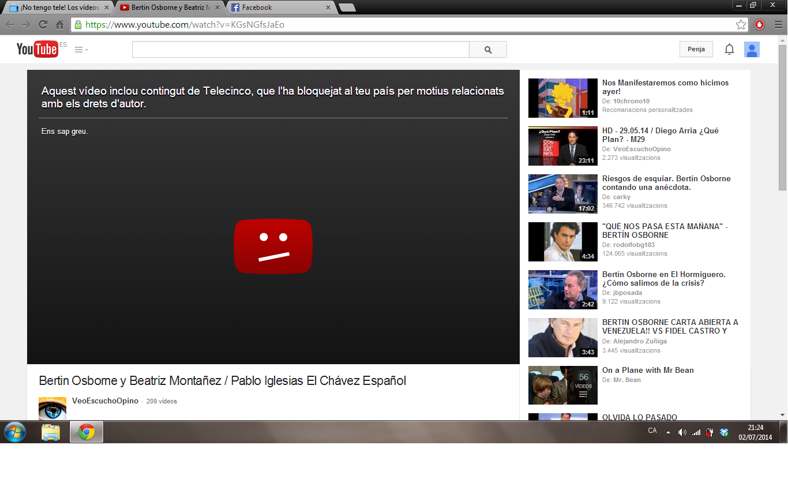Click the search magnifier button
The width and height of the screenshot is (788, 490).
click(488, 50)
